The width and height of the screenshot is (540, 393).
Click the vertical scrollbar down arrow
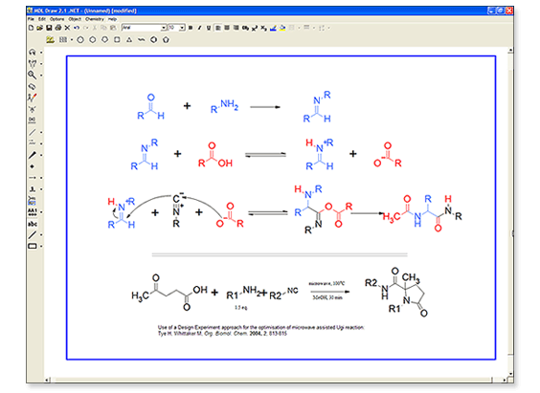coord(510,374)
